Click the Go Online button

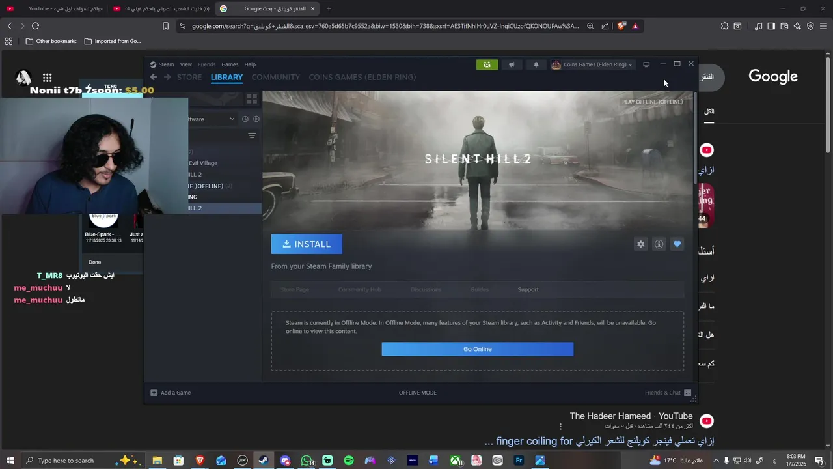coord(478,349)
